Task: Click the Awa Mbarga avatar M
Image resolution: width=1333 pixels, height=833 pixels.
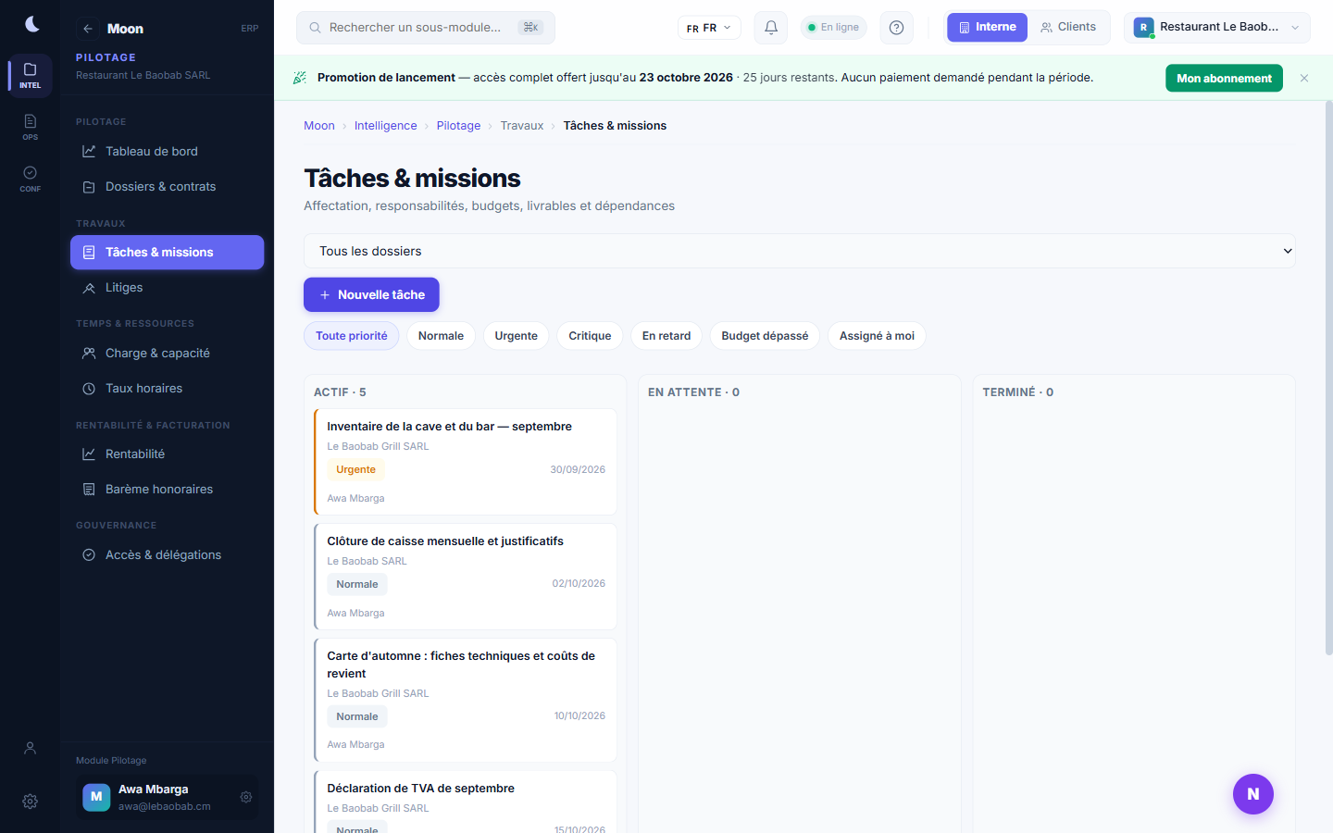Action: click(x=96, y=797)
